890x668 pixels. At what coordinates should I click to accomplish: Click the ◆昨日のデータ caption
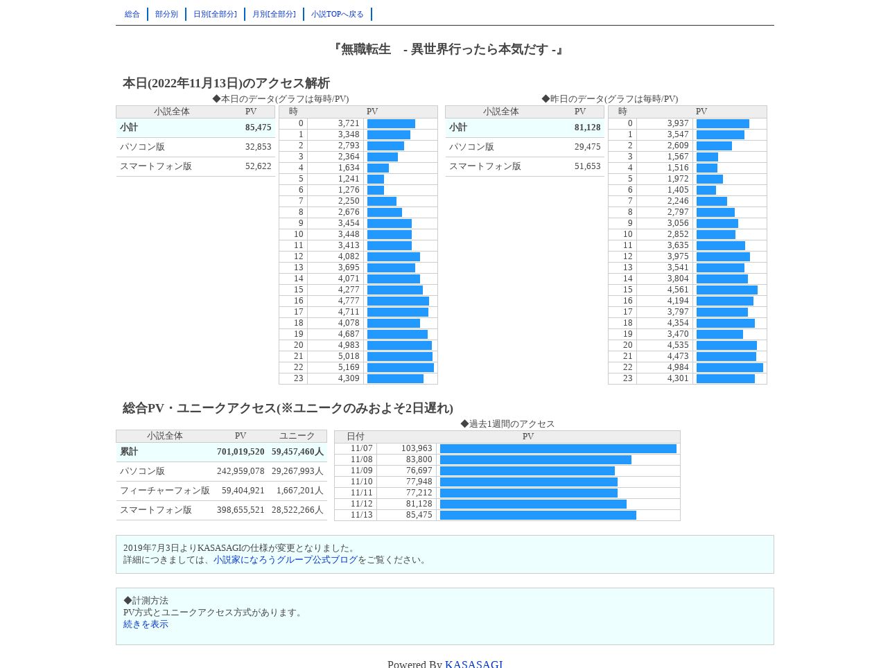[610, 99]
